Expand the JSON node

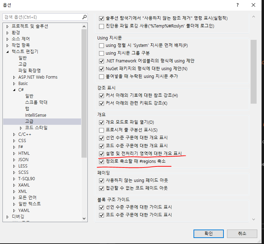tap(14, 160)
